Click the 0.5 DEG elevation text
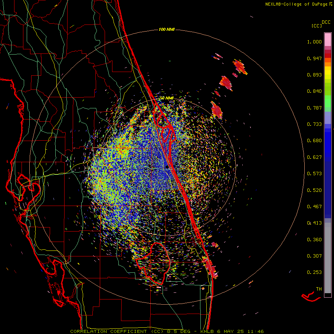334x334 pixels. (179, 331)
